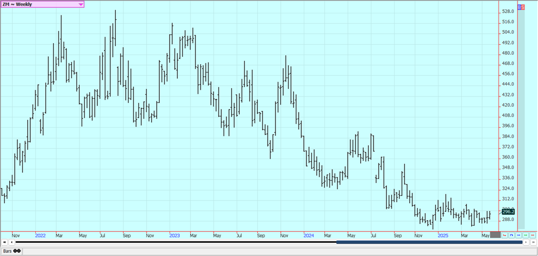Screen dimensions: 538x256
Task: Click the 408.0 price axis label
Action: point(507,115)
